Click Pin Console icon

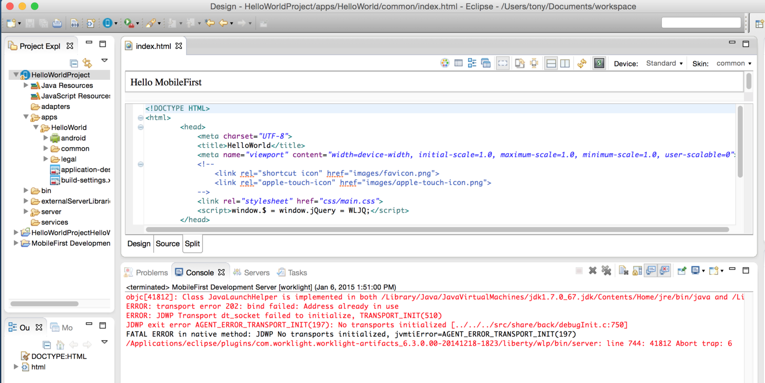tap(682, 271)
